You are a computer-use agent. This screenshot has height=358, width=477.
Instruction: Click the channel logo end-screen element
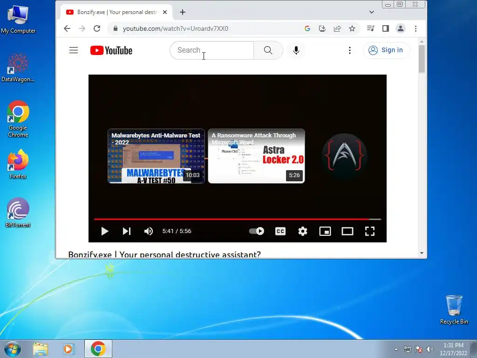tap(344, 156)
